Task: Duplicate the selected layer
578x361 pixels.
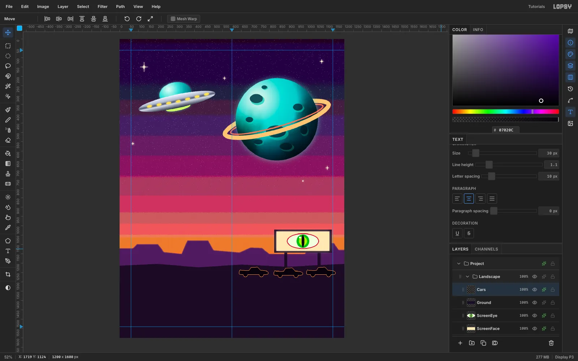Action: click(x=483, y=343)
